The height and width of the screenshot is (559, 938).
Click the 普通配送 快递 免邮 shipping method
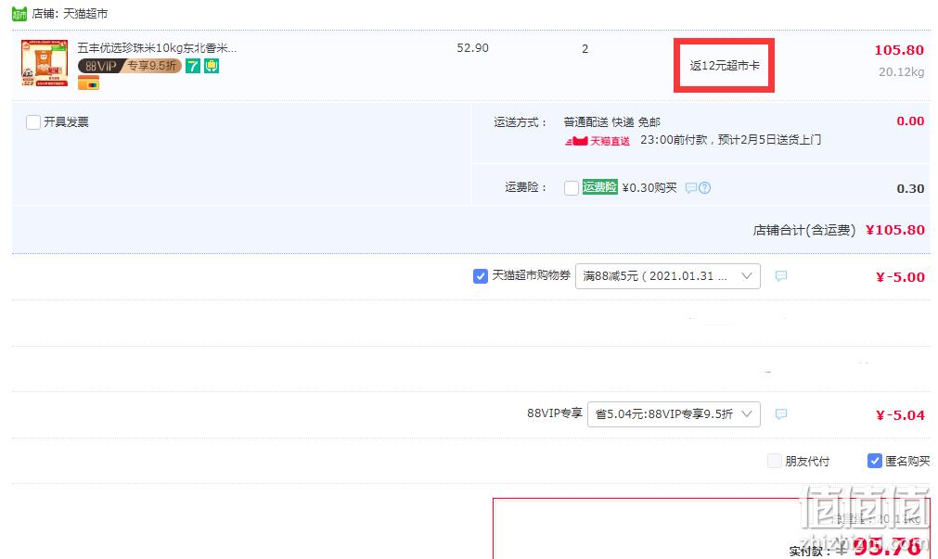612,122
